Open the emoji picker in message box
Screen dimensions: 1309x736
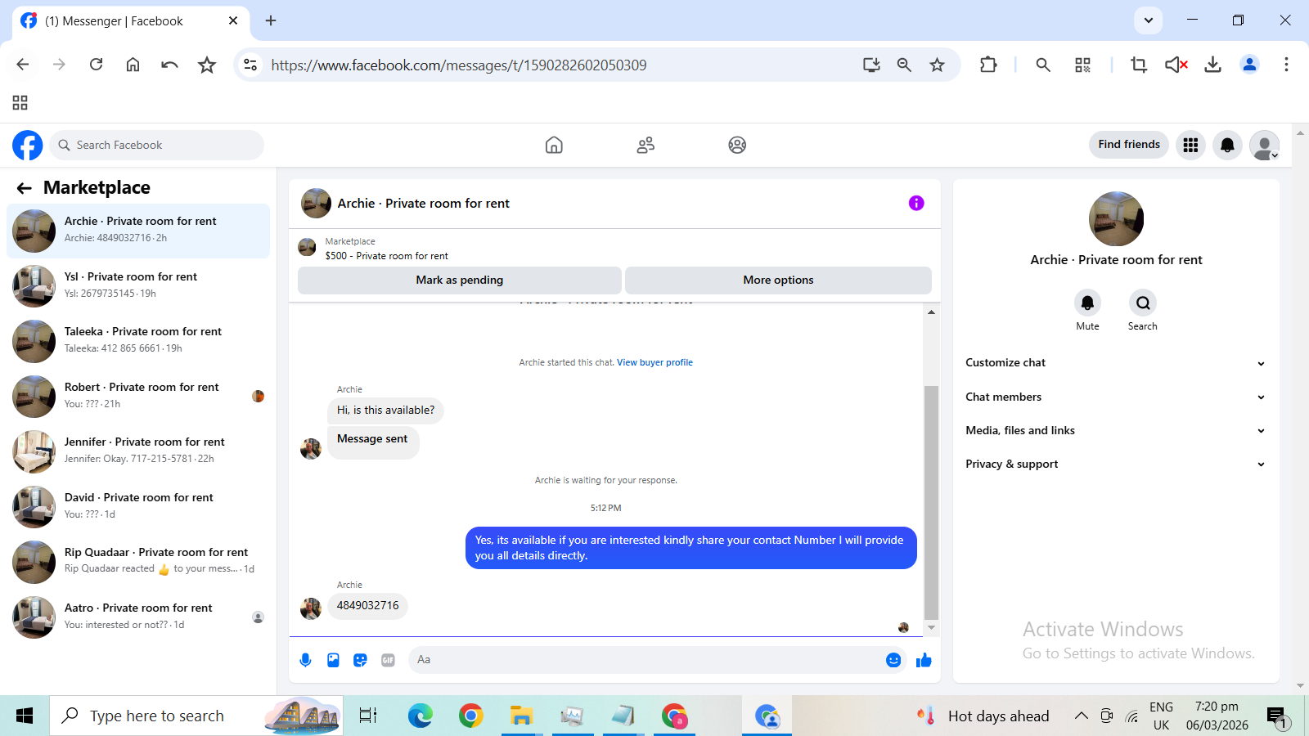(x=893, y=660)
